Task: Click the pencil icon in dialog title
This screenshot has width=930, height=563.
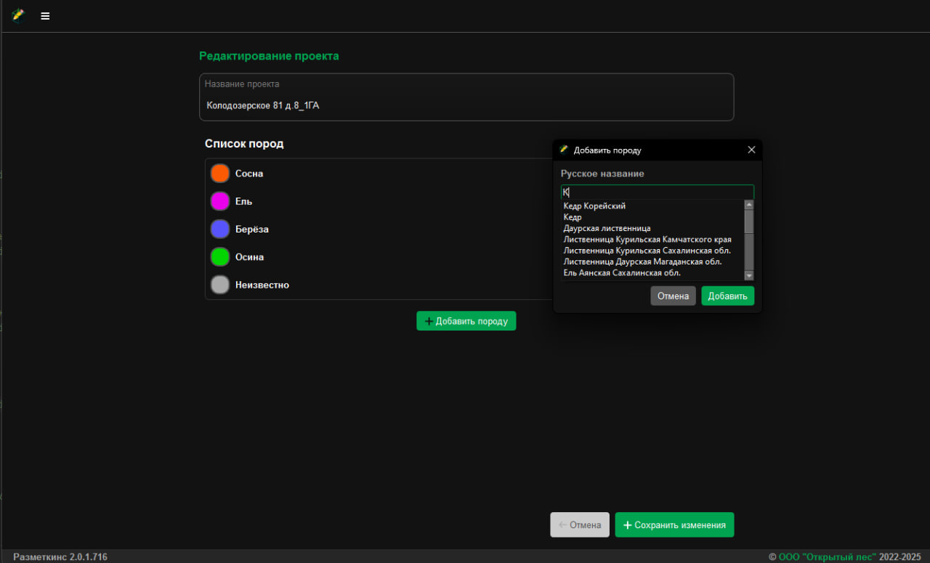Action: point(564,150)
